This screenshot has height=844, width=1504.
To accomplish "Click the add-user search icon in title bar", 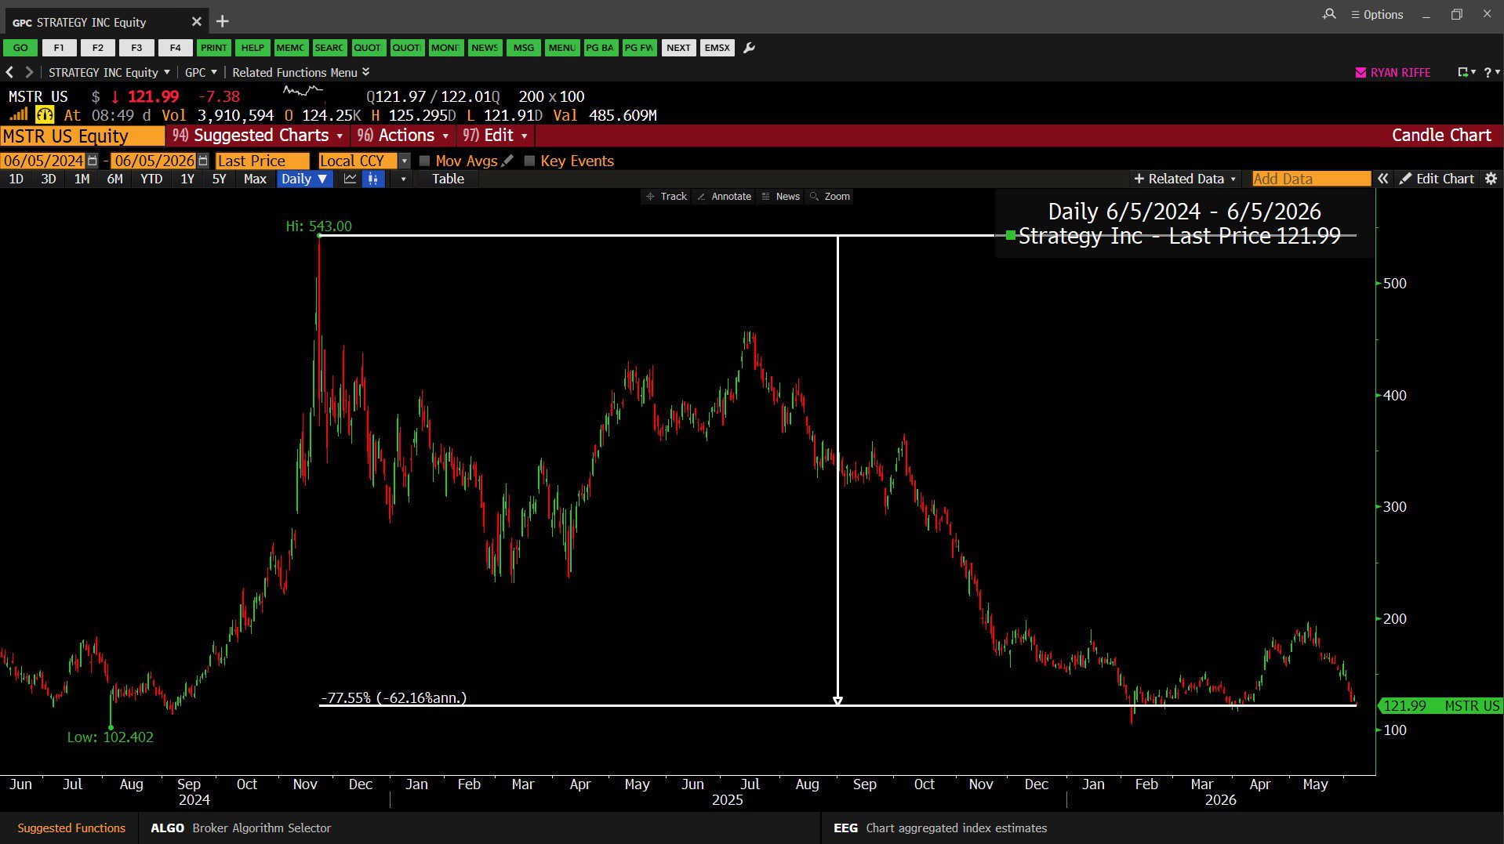I will (x=1329, y=14).
